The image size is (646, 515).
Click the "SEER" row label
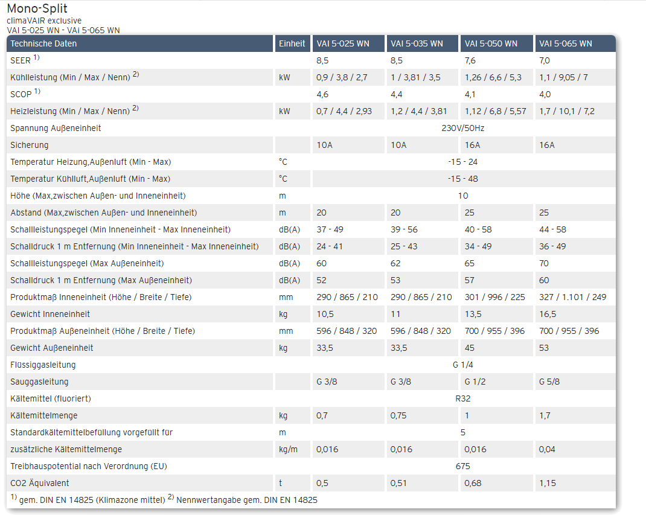[x=21, y=60]
